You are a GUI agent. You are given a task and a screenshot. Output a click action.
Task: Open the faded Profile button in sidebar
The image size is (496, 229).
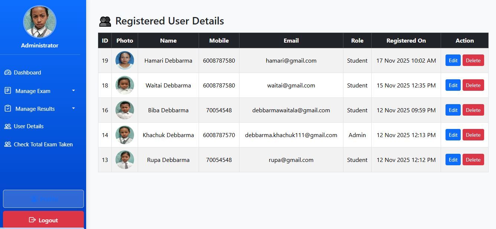click(x=43, y=199)
